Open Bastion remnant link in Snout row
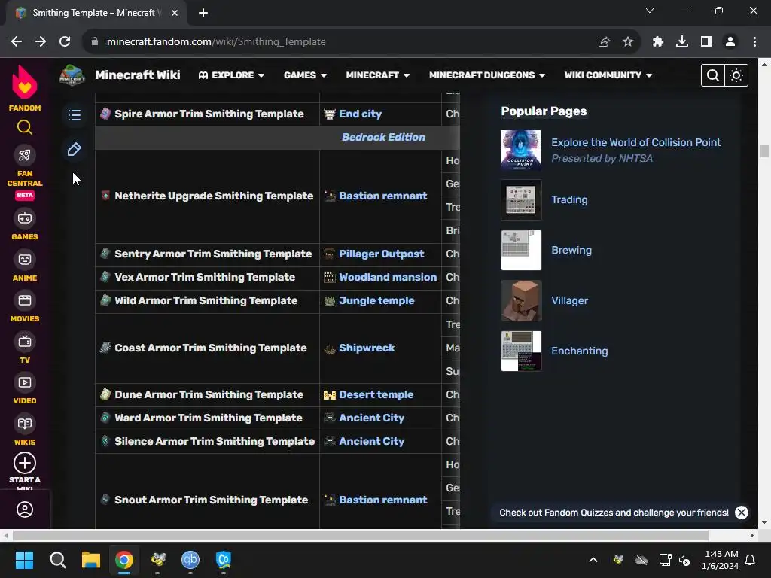 pos(383,500)
